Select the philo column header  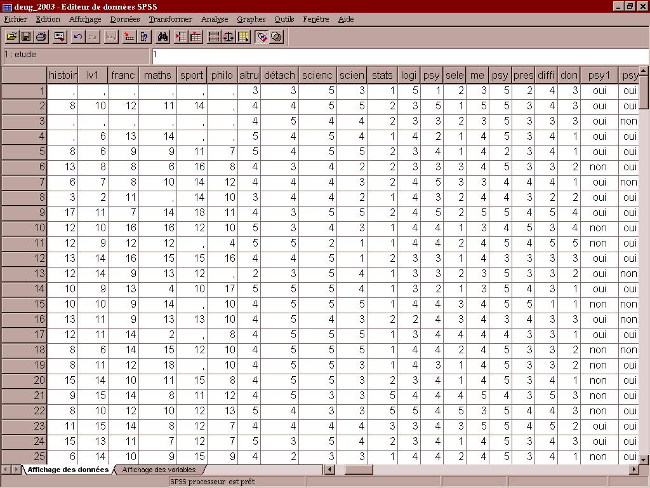222,75
